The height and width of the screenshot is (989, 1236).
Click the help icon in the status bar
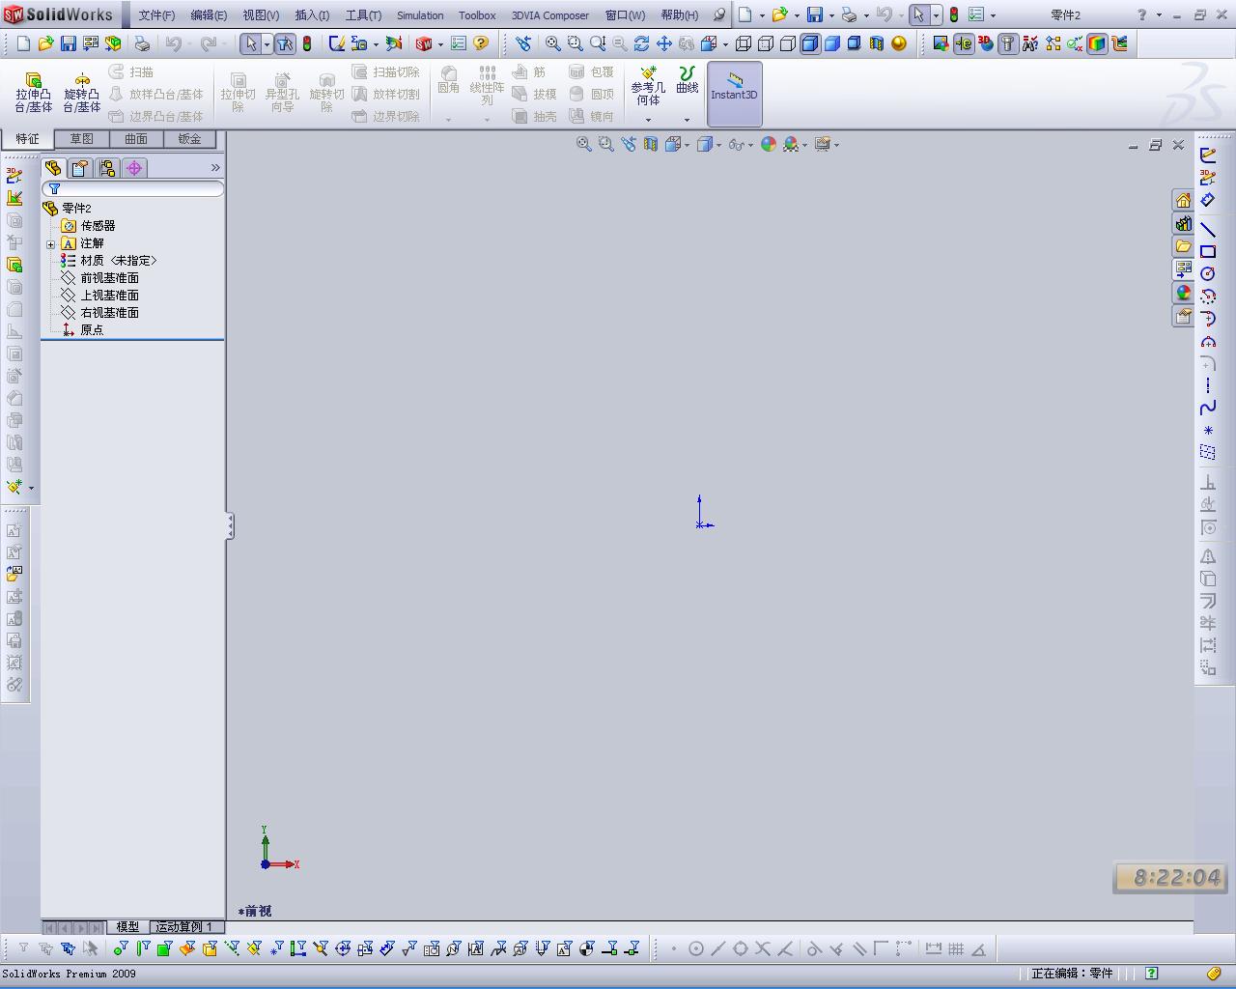tap(1152, 974)
